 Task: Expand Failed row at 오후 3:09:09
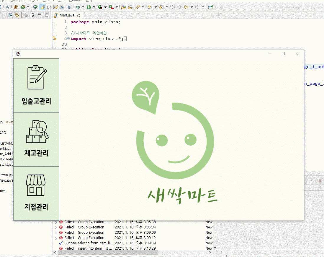[x=56, y=233]
